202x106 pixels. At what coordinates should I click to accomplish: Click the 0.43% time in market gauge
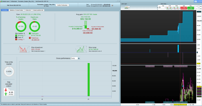coord(9,71)
